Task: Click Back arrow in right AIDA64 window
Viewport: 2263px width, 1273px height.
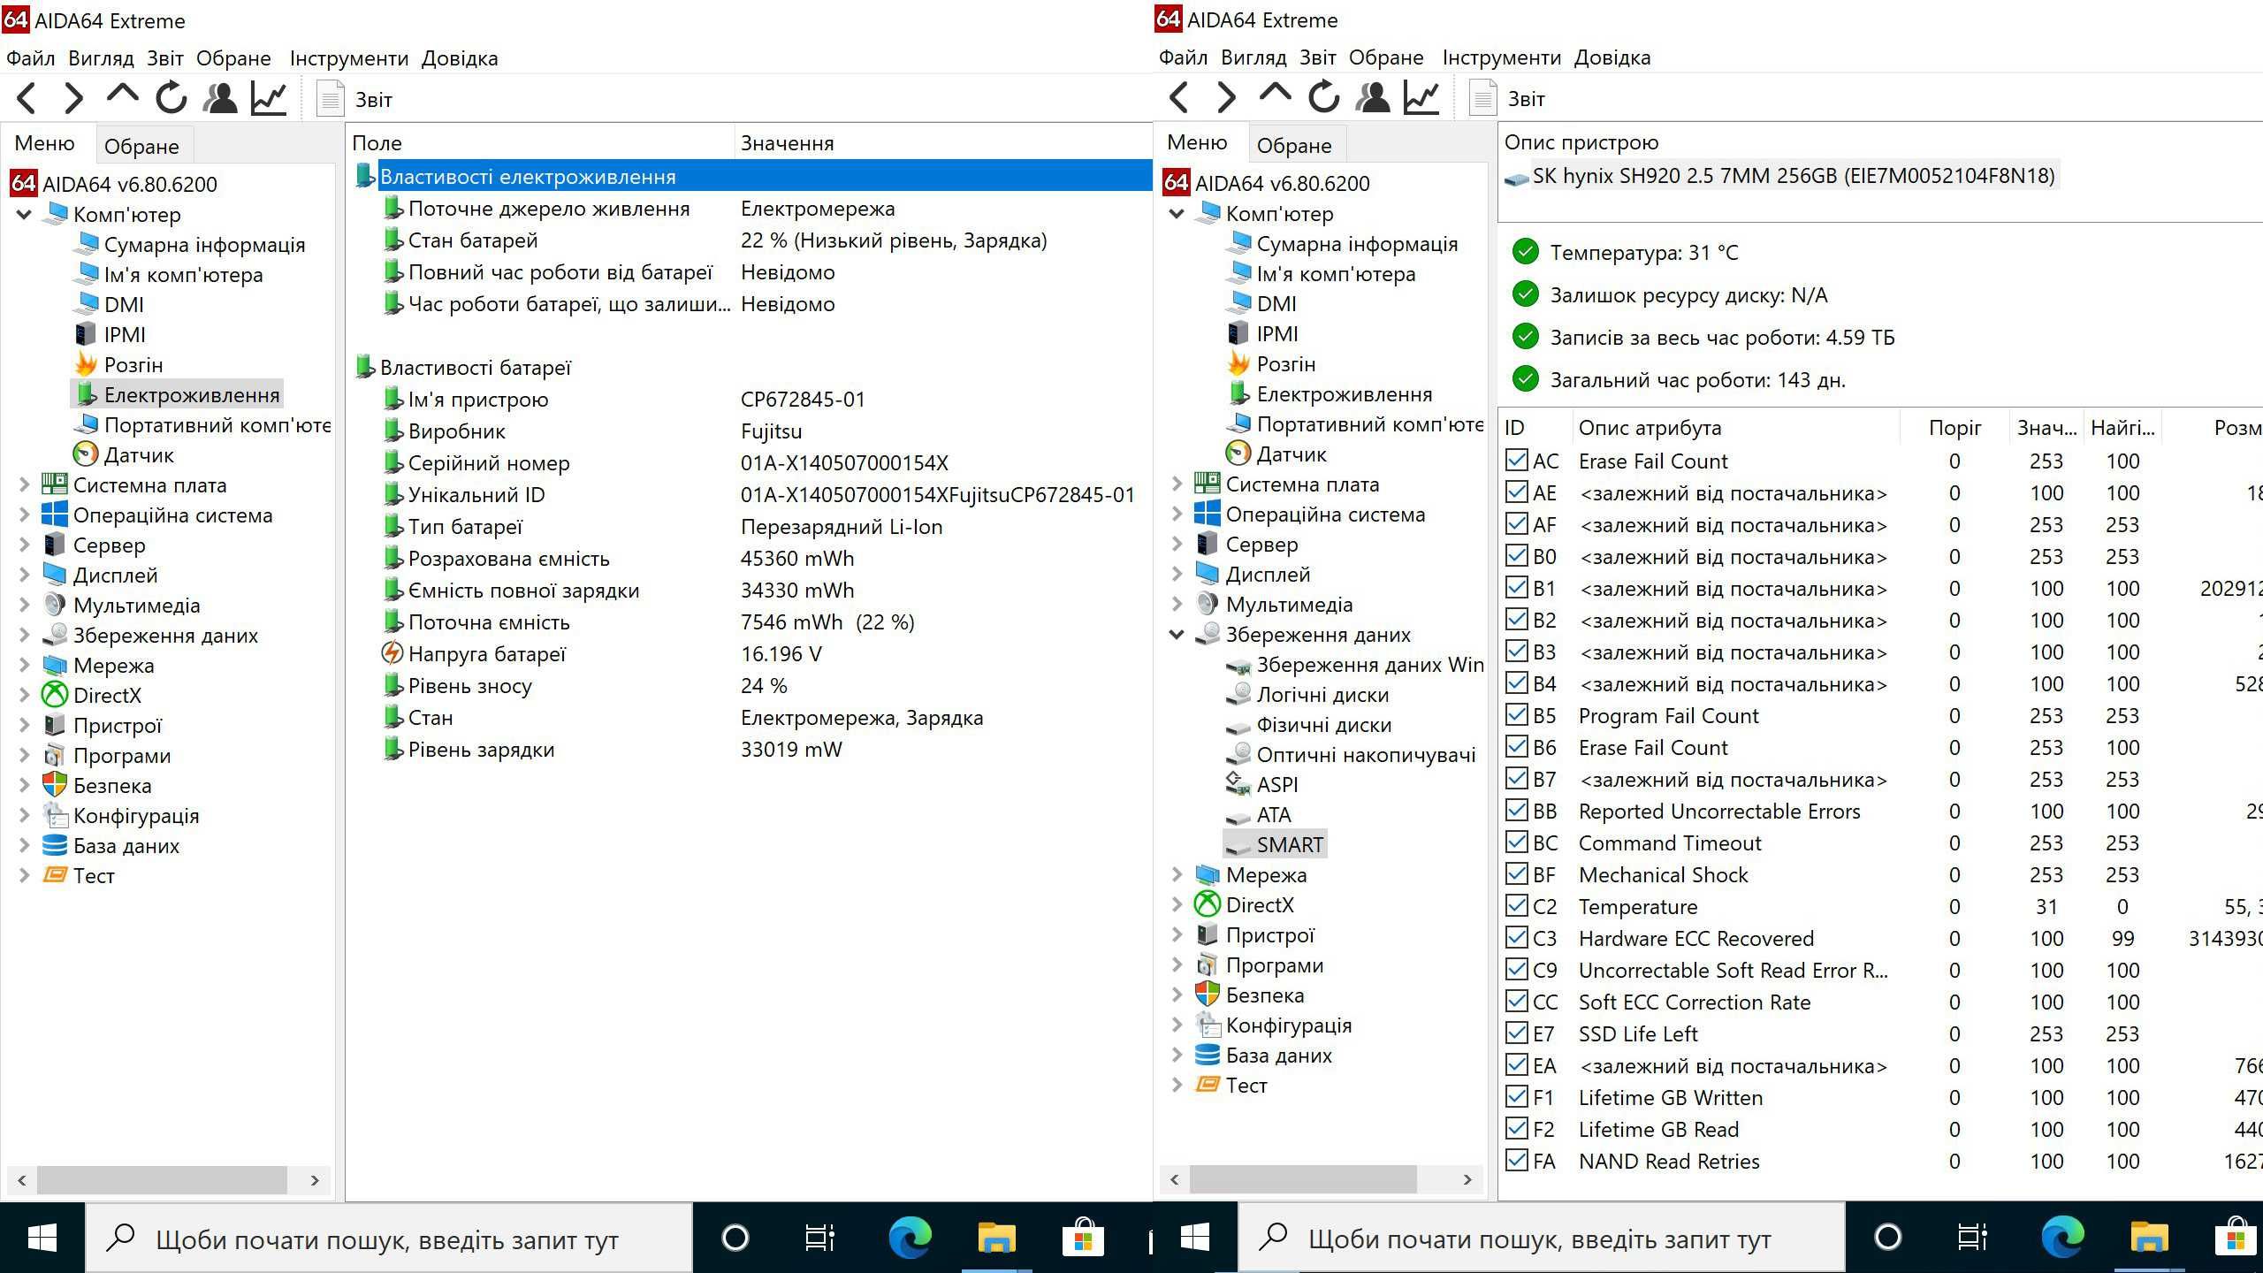Action: pos(1179,97)
